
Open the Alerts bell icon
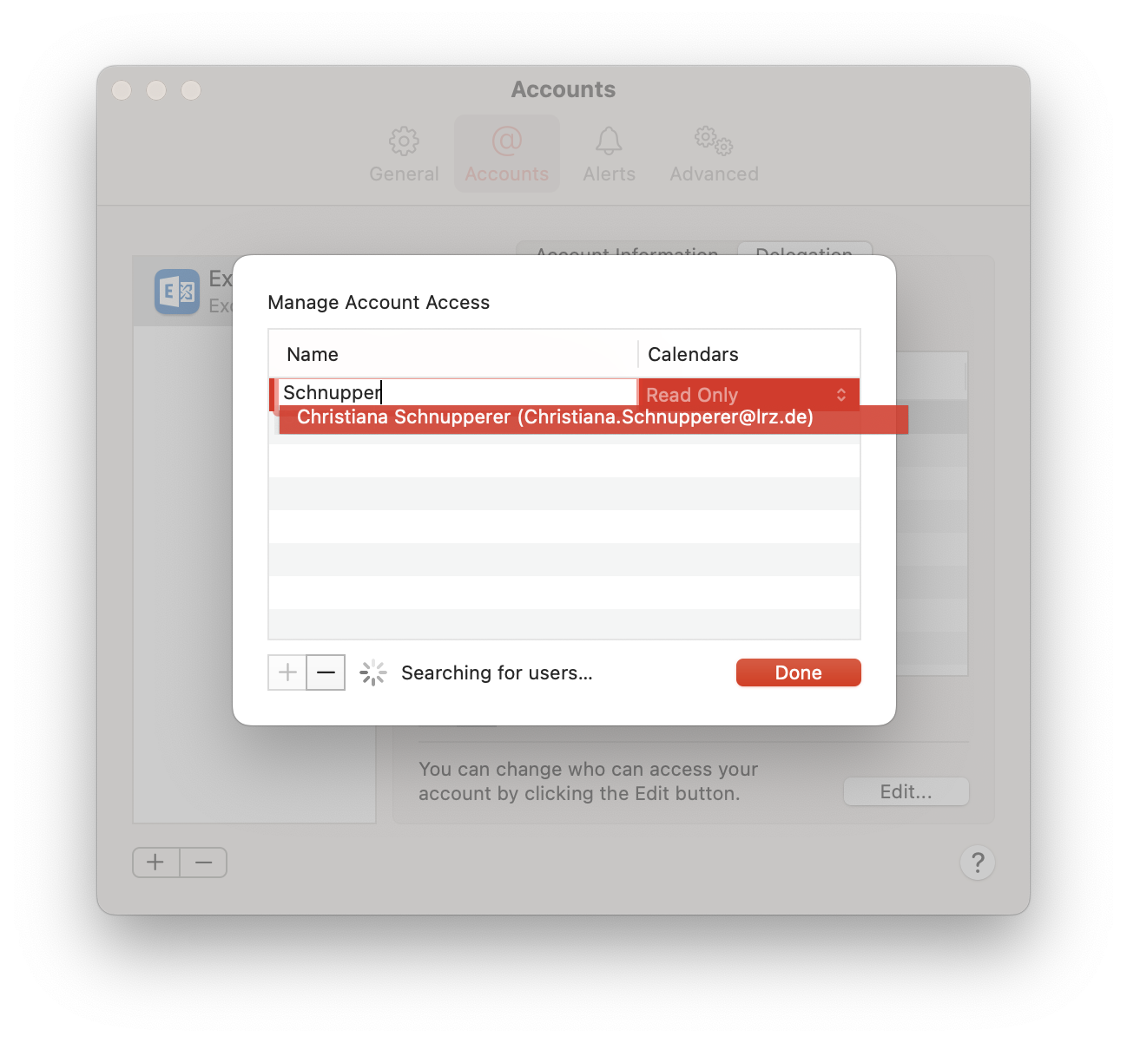tap(609, 141)
